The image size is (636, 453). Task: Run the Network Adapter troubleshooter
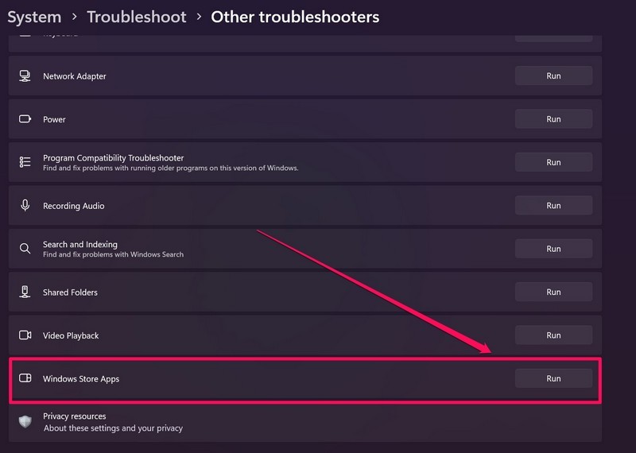tap(553, 76)
